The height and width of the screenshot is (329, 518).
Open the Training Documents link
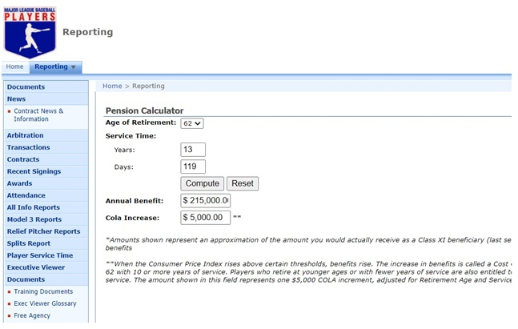43,291
